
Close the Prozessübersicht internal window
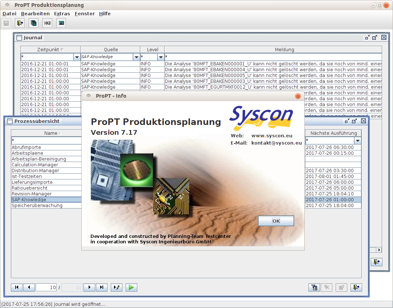364,121
